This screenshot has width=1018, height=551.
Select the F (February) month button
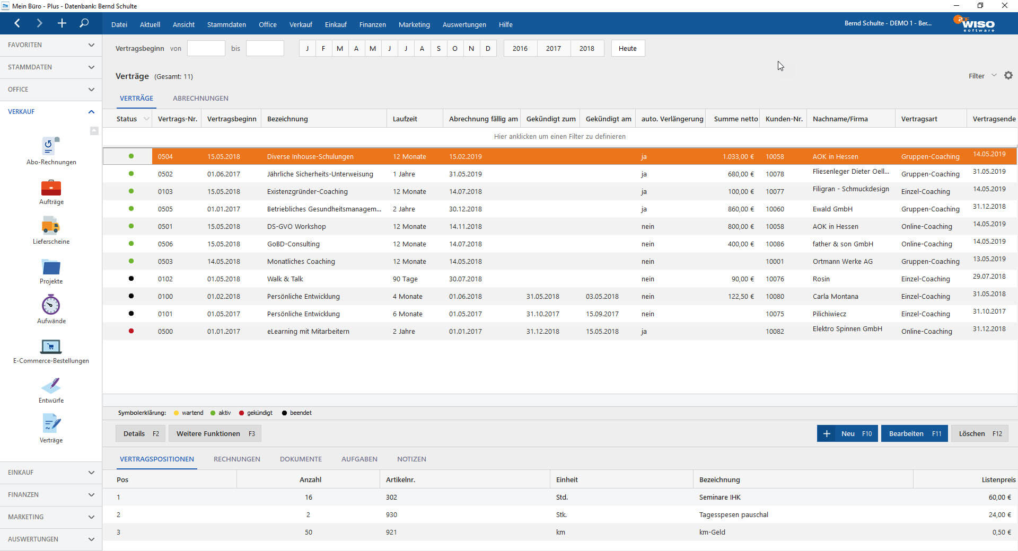tap(323, 48)
